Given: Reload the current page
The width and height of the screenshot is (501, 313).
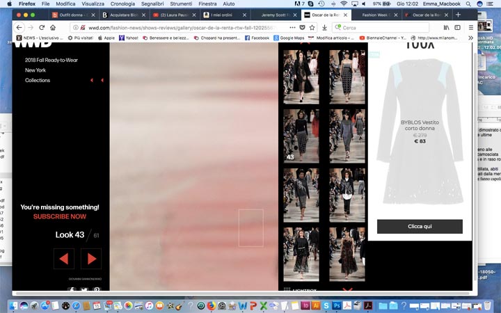Looking at the screenshot, I should pos(42,27).
